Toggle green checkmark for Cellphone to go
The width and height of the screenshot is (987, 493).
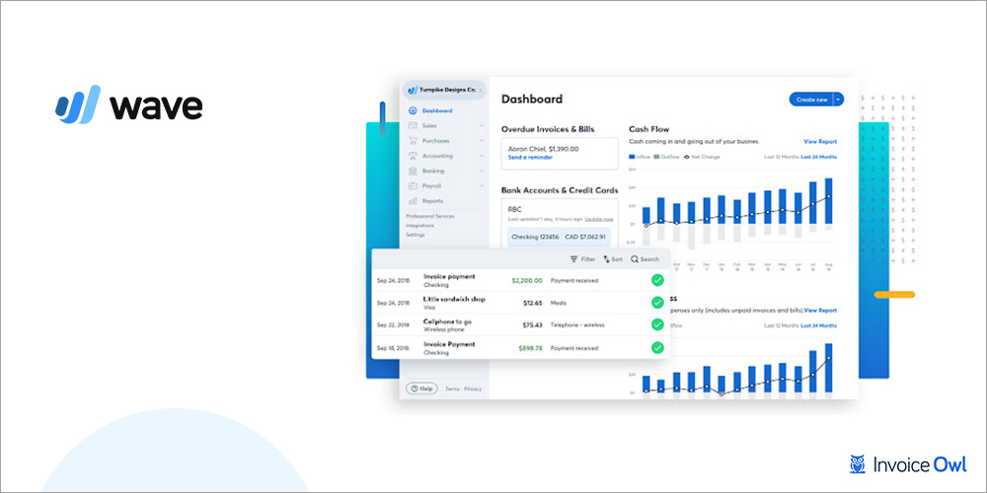pyautogui.click(x=657, y=324)
